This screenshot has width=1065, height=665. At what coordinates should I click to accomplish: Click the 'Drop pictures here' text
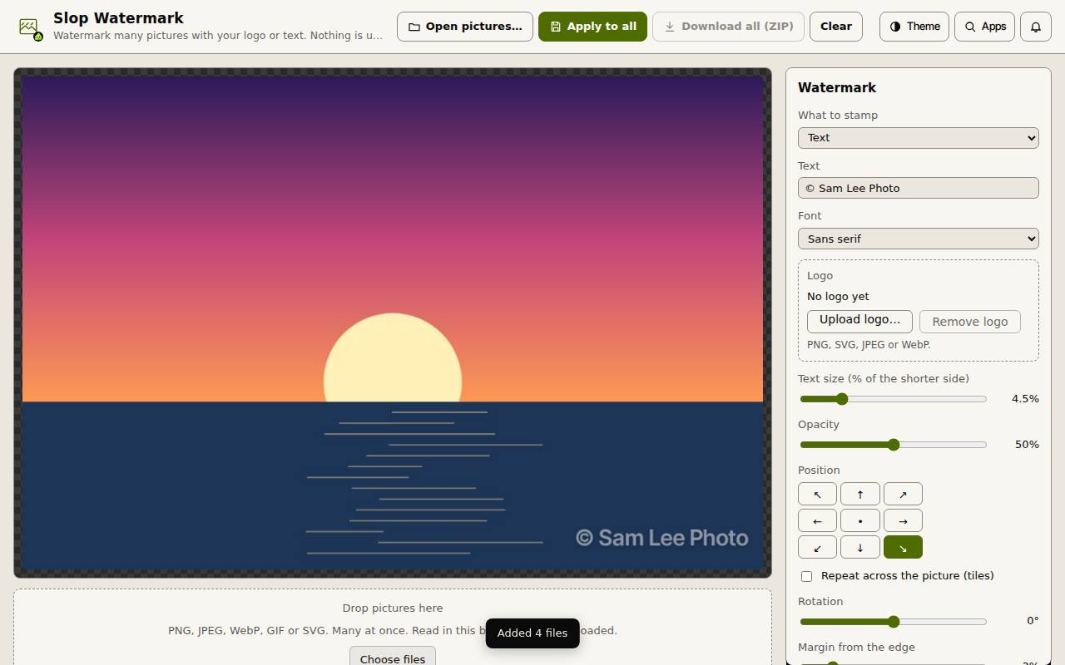393,608
